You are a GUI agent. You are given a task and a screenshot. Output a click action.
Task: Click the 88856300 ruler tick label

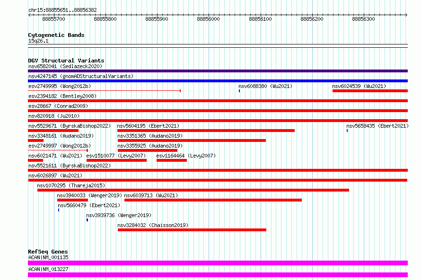point(364,19)
